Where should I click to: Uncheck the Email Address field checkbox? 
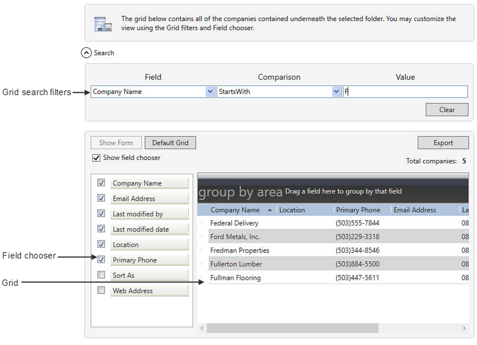tap(101, 198)
